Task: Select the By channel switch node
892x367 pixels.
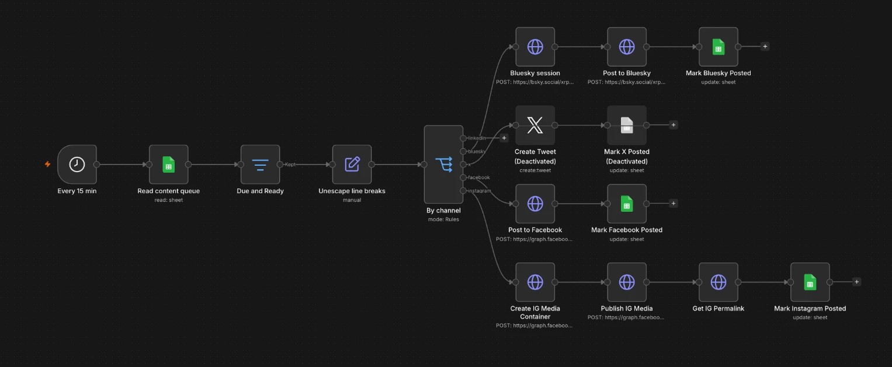Action: point(443,165)
